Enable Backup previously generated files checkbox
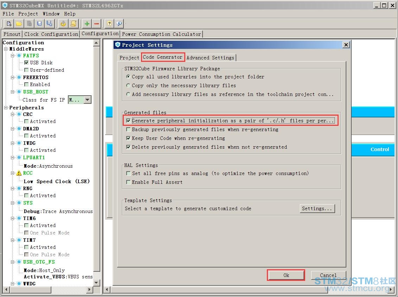This screenshot has width=398, height=297. coord(128,129)
